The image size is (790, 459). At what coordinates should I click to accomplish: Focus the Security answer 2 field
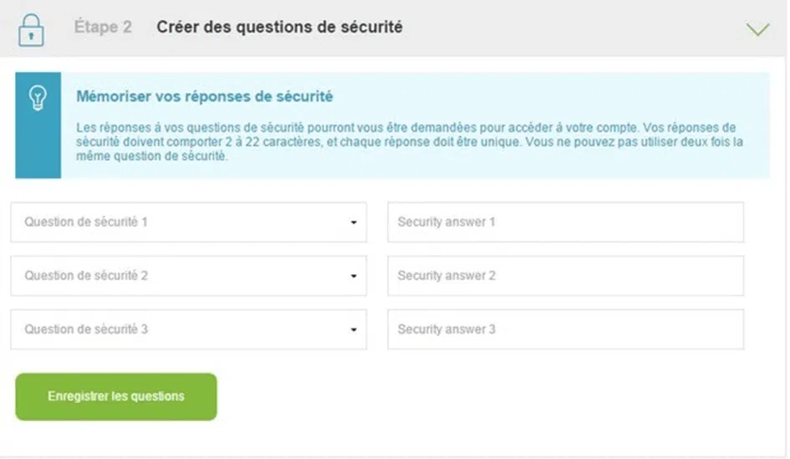click(565, 276)
